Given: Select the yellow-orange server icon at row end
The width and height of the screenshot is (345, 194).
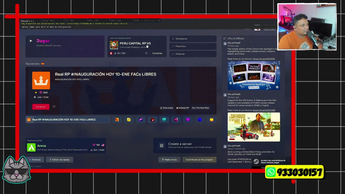Looking at the screenshot, I should click(212, 120).
